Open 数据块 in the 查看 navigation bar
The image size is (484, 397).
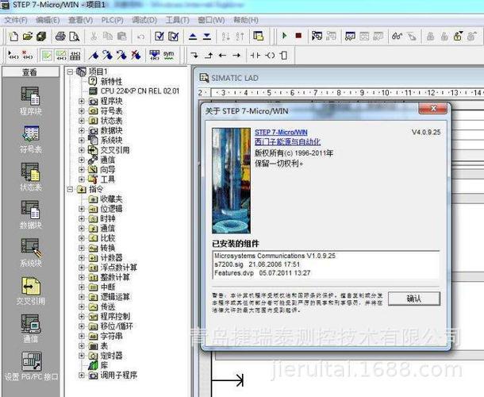30,214
